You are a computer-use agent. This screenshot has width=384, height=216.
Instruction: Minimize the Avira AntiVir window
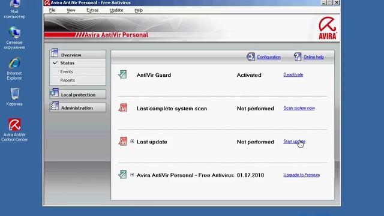pos(324,2)
